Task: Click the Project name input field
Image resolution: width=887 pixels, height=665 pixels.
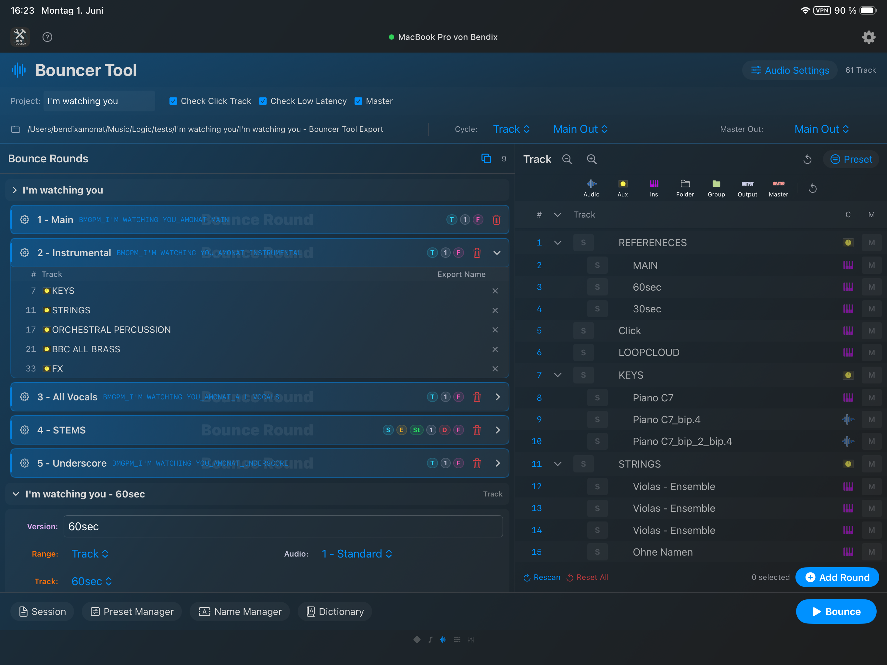Action: [99, 102]
